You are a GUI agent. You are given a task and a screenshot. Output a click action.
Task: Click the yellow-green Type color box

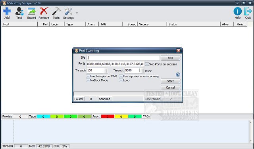(x=57, y=117)
